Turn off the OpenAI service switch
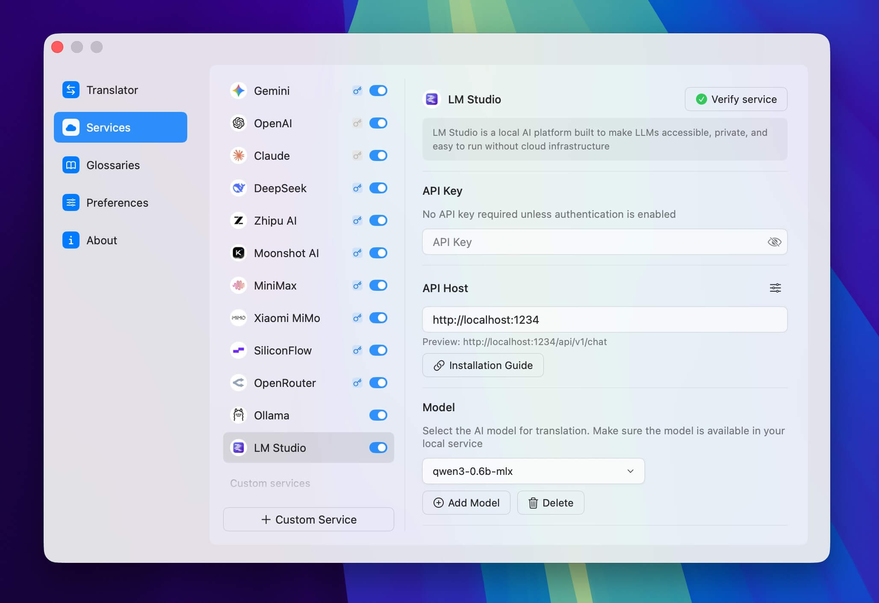The height and width of the screenshot is (603, 879). point(378,123)
